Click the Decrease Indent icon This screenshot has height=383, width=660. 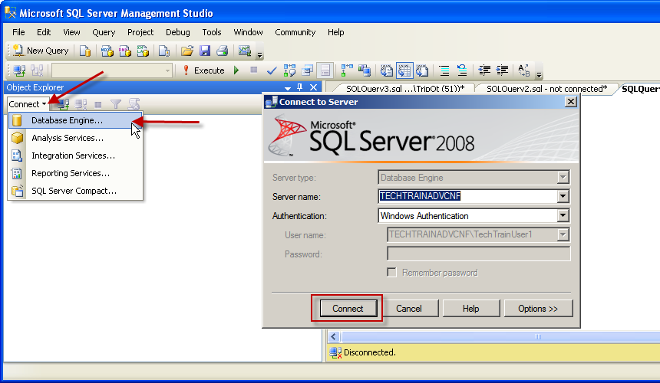[484, 70]
